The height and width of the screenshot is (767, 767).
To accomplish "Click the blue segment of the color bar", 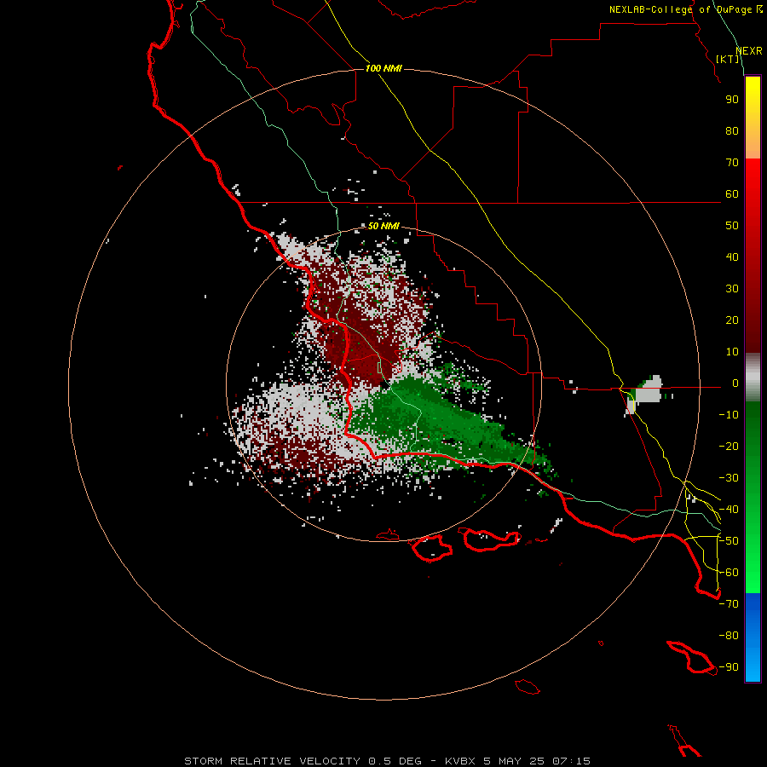I will [x=753, y=637].
